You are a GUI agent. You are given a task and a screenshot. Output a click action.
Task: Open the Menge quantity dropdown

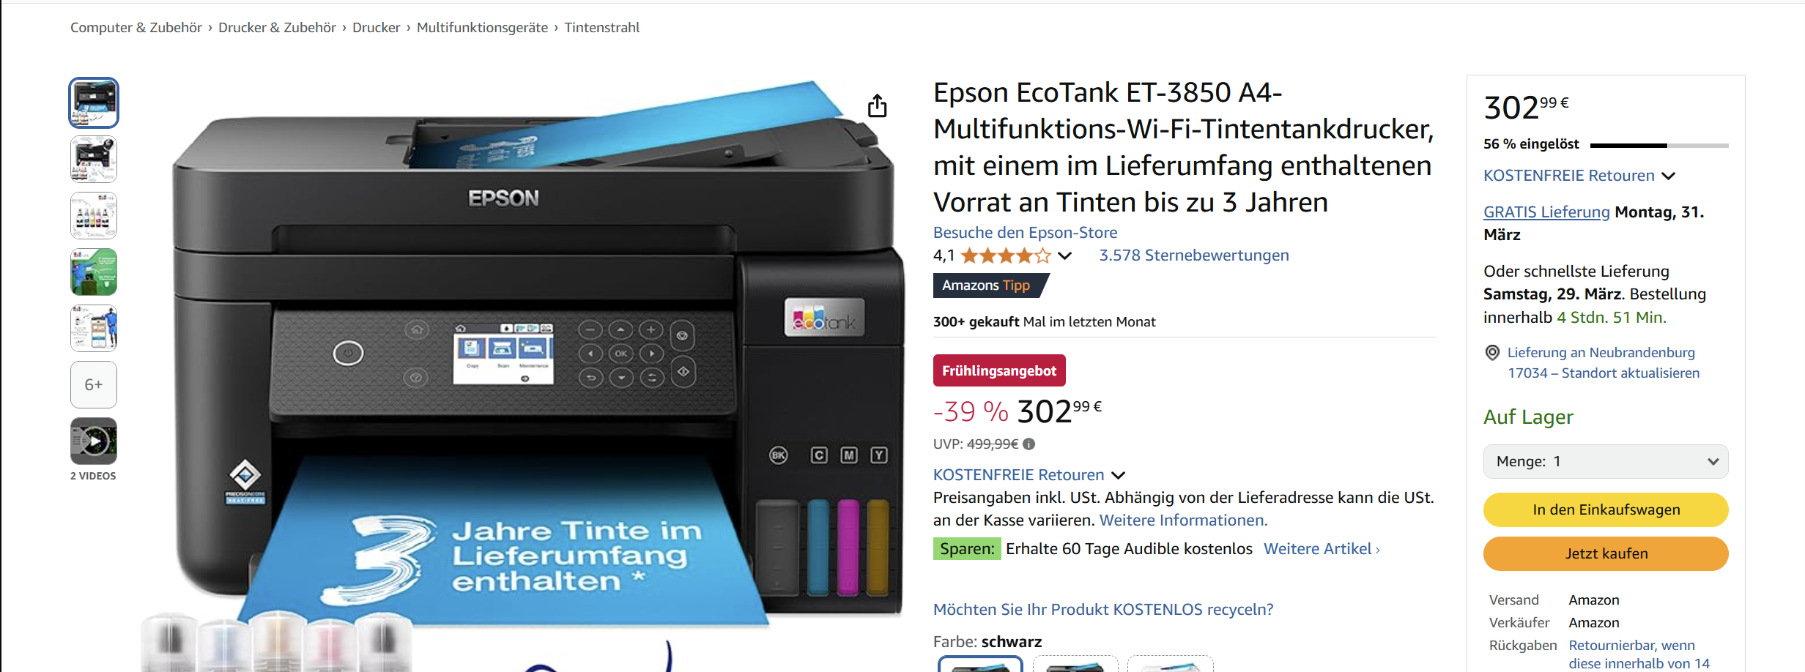(1606, 461)
